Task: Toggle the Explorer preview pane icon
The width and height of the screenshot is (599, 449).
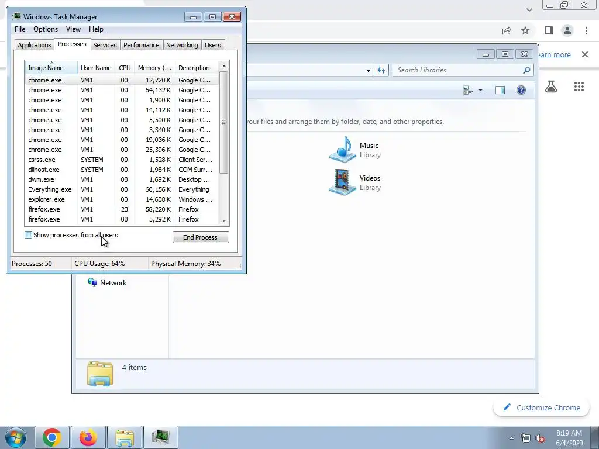Action: [500, 90]
